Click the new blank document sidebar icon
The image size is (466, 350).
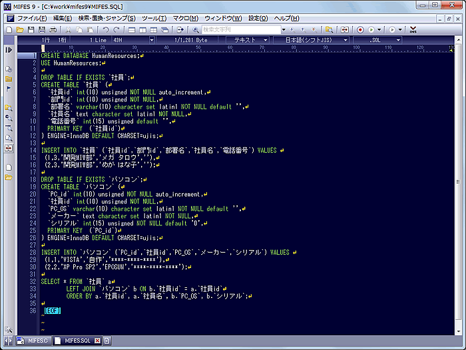point(9,167)
